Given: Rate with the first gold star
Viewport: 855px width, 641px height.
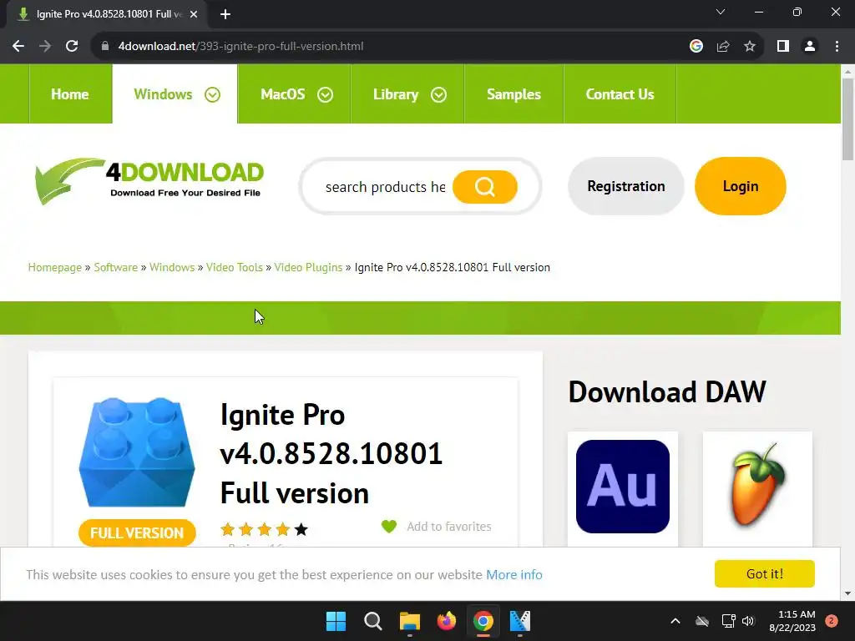Looking at the screenshot, I should 227,528.
